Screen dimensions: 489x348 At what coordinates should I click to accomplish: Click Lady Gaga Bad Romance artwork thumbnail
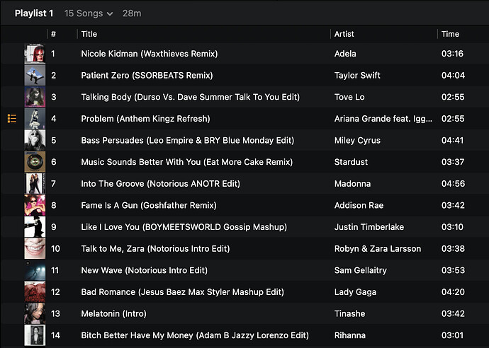click(x=35, y=292)
